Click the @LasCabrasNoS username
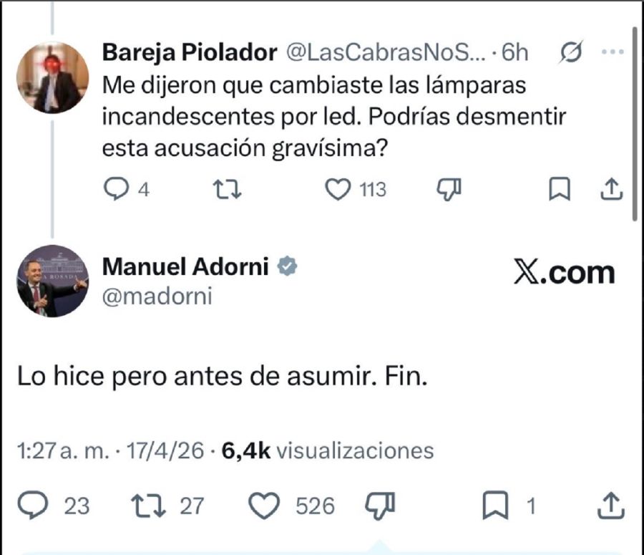Viewport: 644px width, 555px height. pos(383,50)
